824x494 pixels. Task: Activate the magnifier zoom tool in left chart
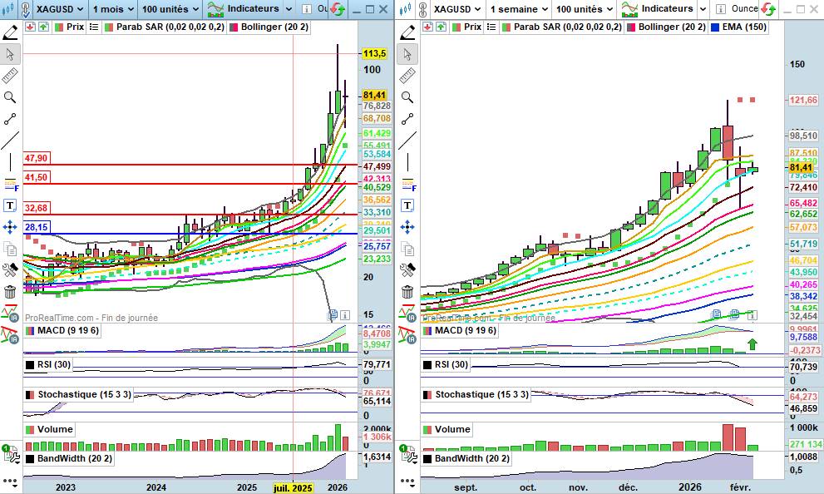[x=10, y=97]
